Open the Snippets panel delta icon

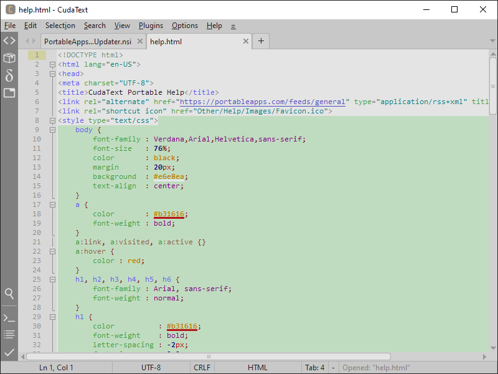click(x=9, y=75)
